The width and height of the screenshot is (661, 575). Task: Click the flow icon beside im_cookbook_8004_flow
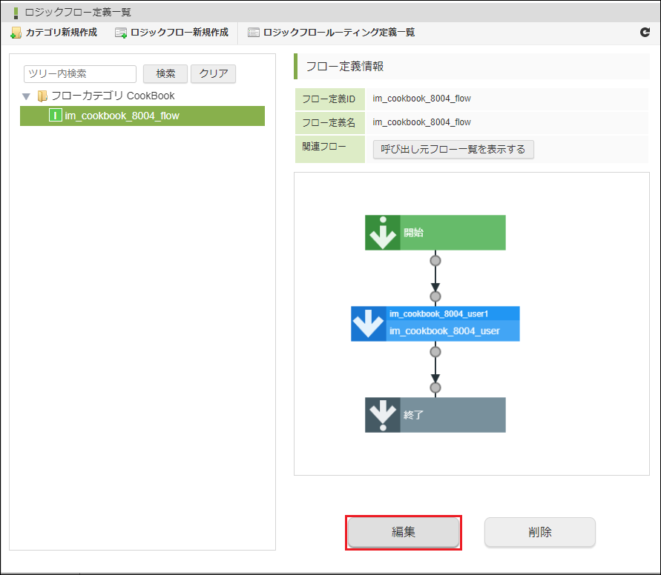pyautogui.click(x=55, y=115)
